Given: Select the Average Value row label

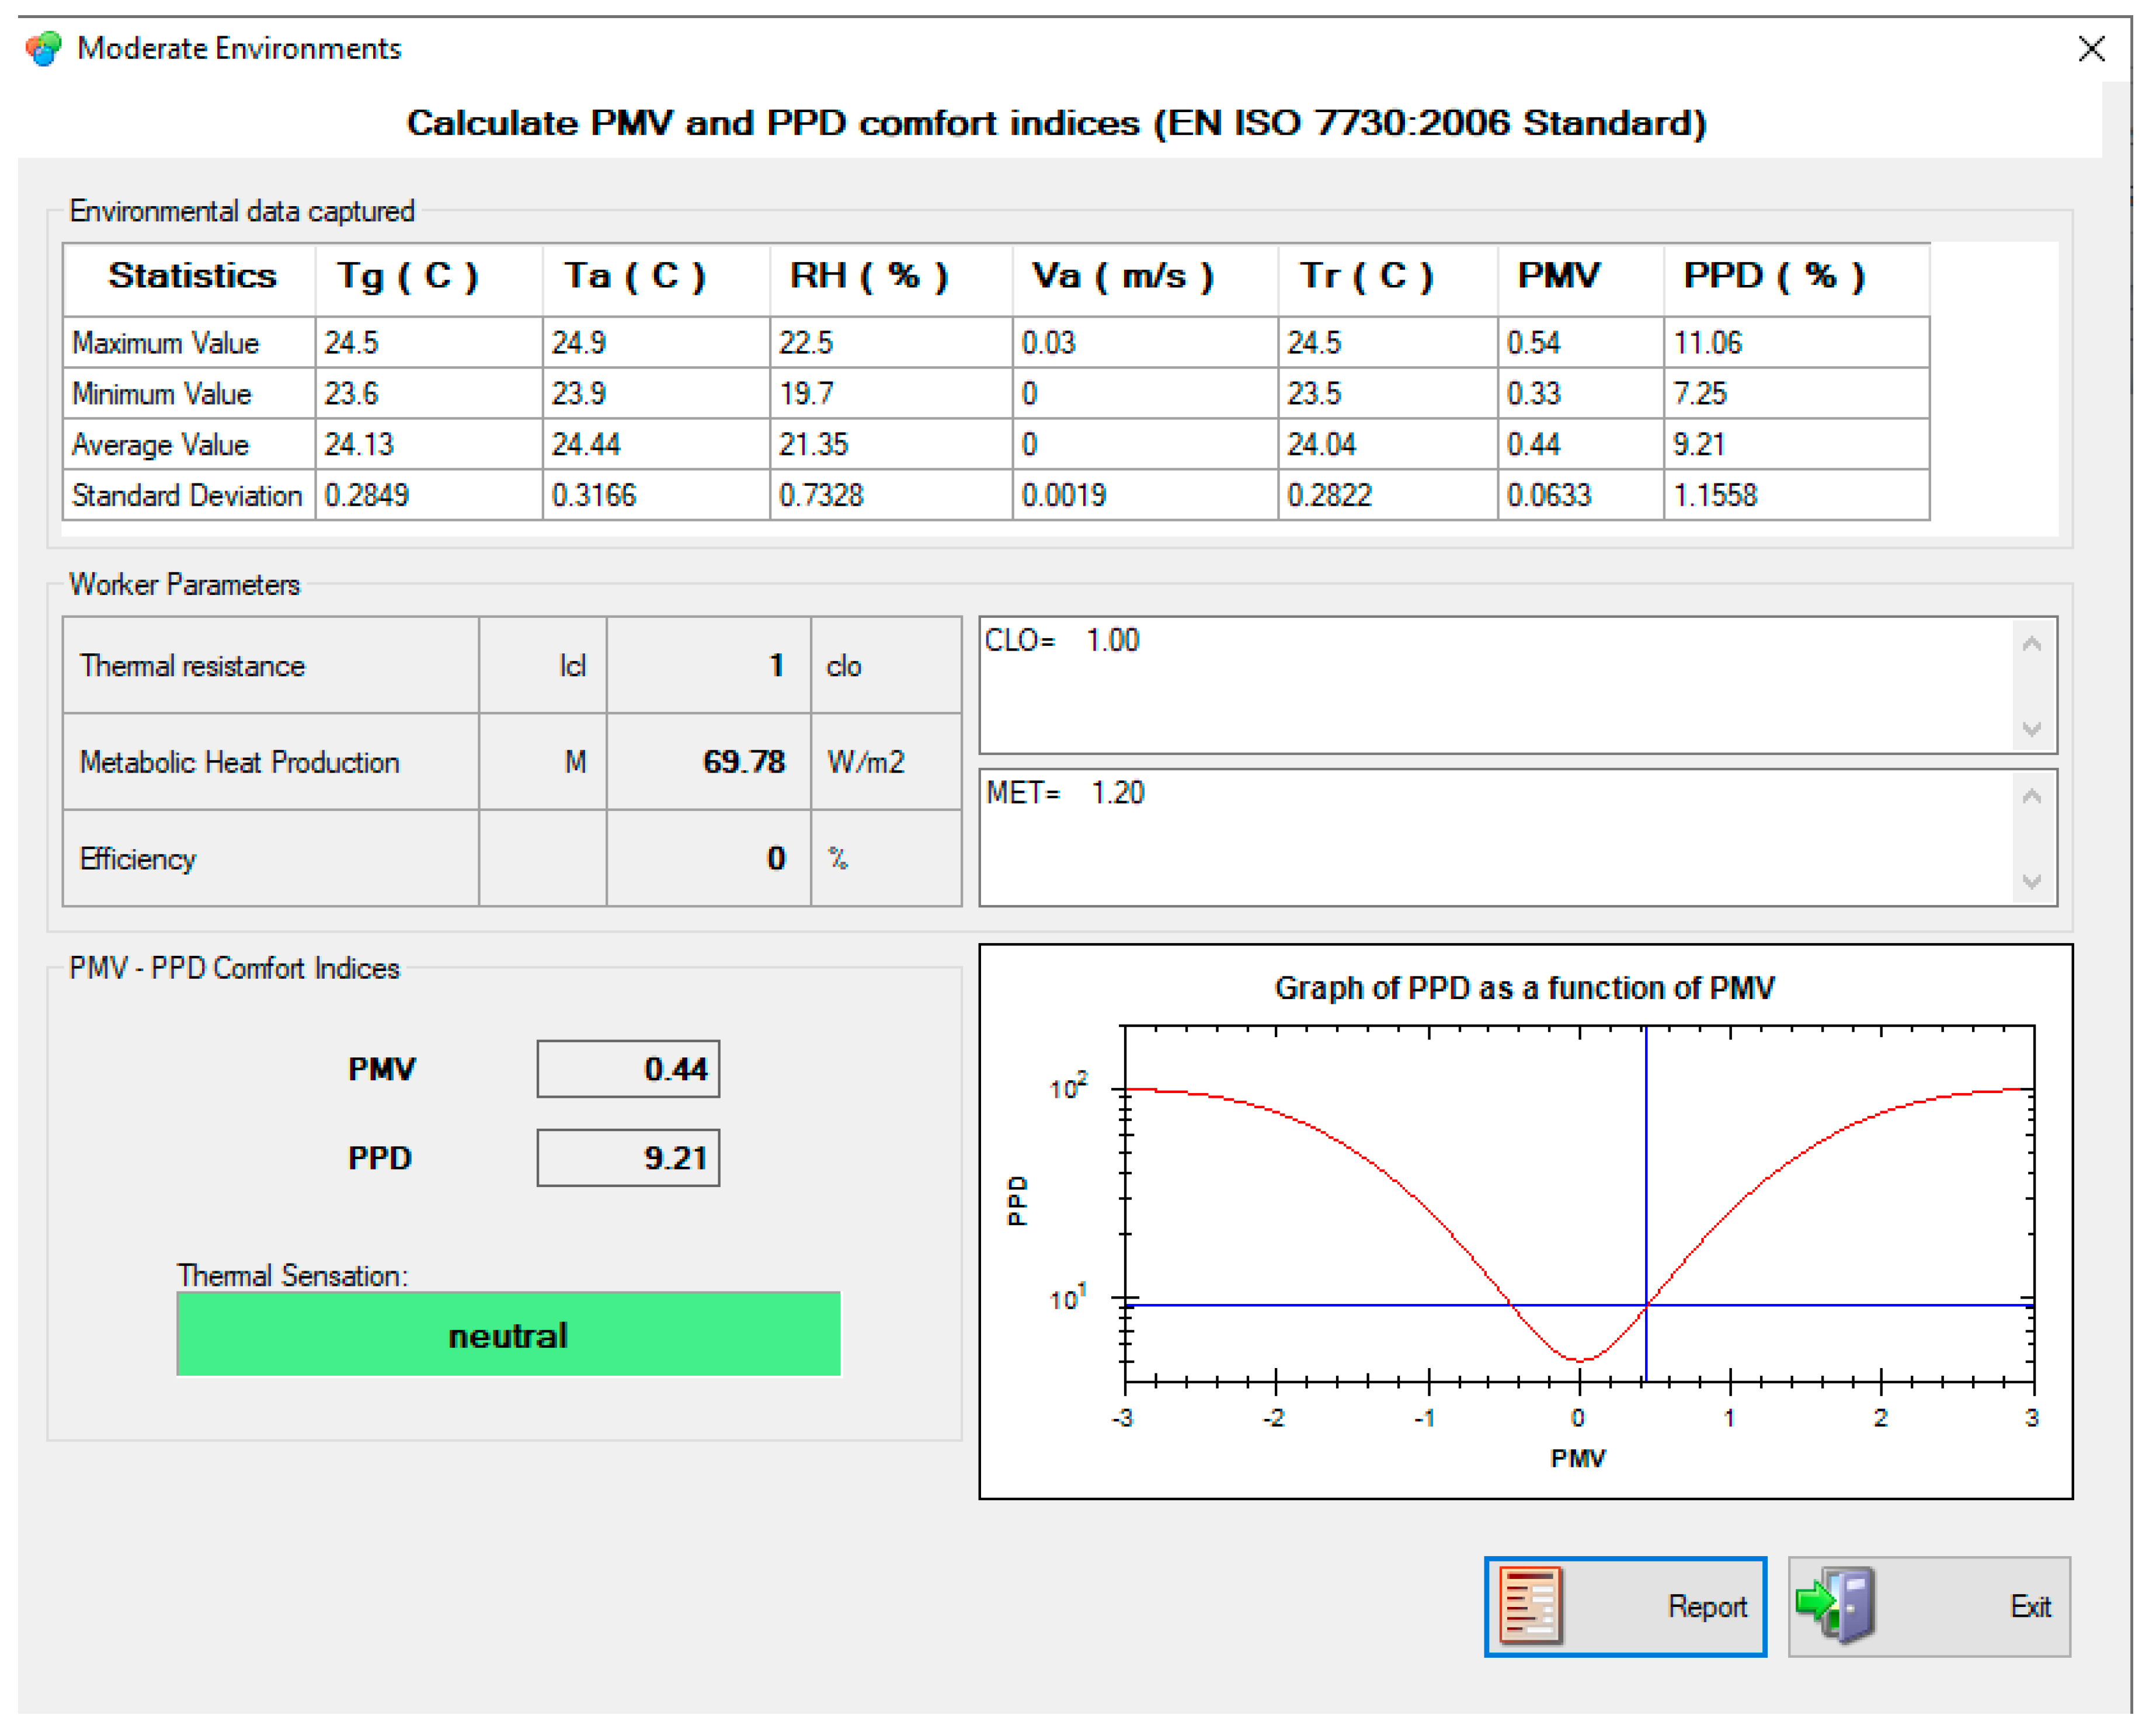Looking at the screenshot, I should coord(160,444).
